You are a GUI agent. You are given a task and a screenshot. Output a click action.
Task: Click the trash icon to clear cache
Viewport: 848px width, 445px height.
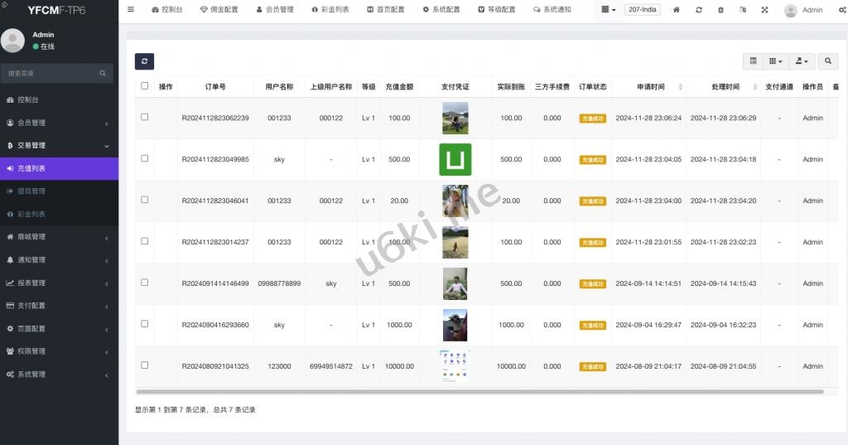point(720,10)
